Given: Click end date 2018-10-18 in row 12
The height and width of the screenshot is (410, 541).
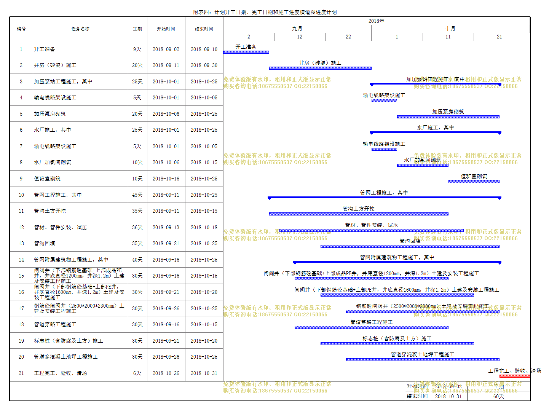Looking at the screenshot, I should click(x=204, y=227).
